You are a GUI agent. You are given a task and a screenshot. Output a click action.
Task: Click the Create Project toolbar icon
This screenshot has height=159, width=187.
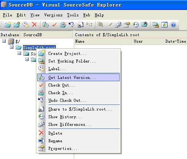pyautogui.click(x=8, y=24)
